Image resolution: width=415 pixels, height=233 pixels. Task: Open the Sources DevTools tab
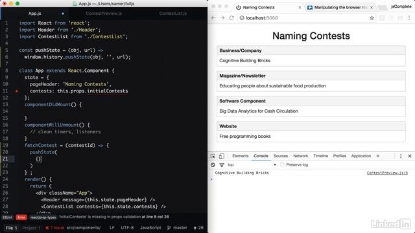point(281,156)
